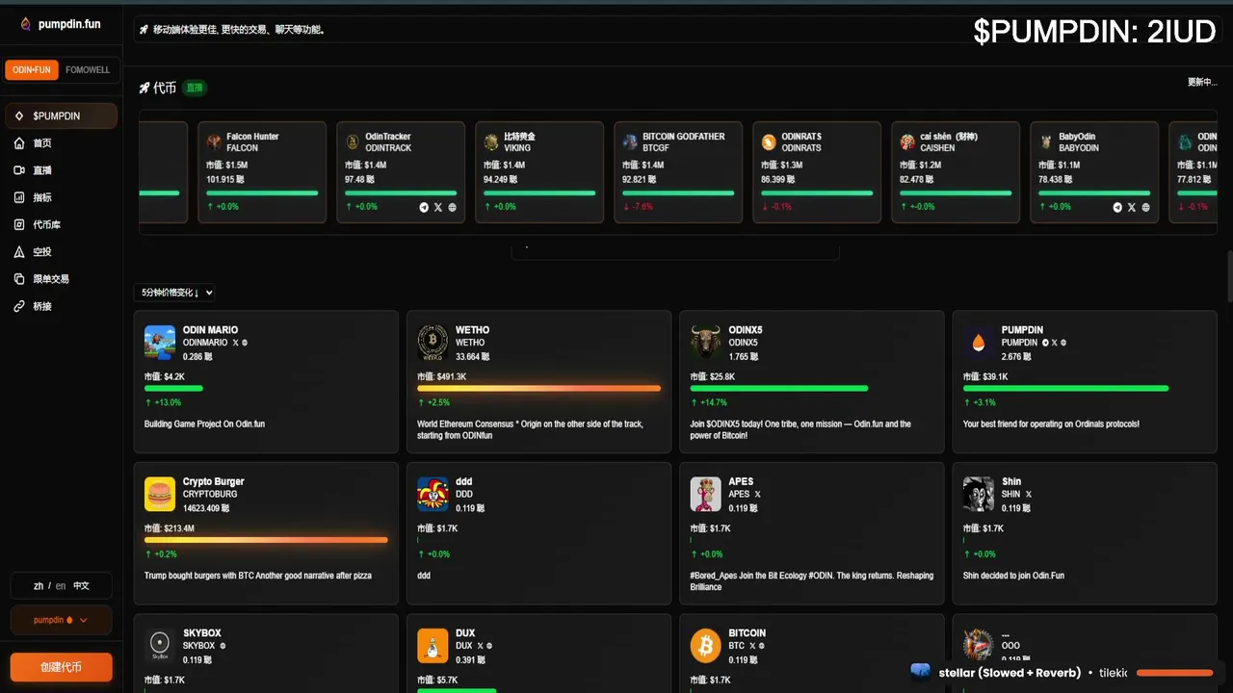Click WETHO orange progress bar
The height and width of the screenshot is (693, 1233).
539,388
